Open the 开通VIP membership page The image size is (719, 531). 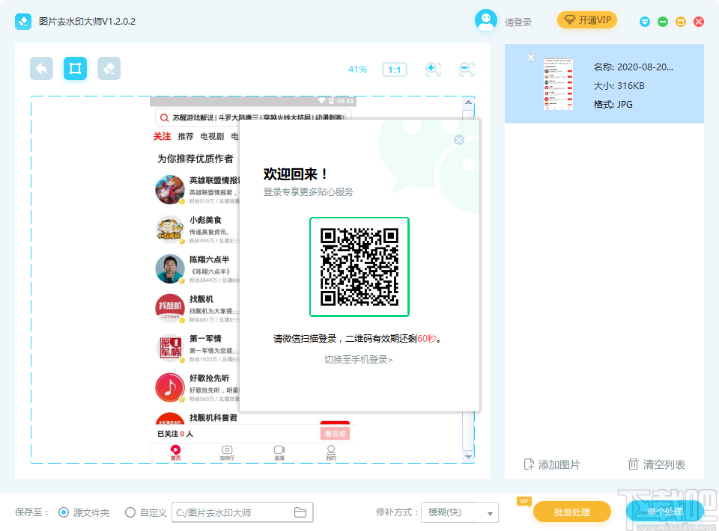tap(587, 20)
